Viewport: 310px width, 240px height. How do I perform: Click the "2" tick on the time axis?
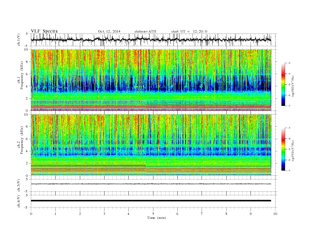click(80, 214)
